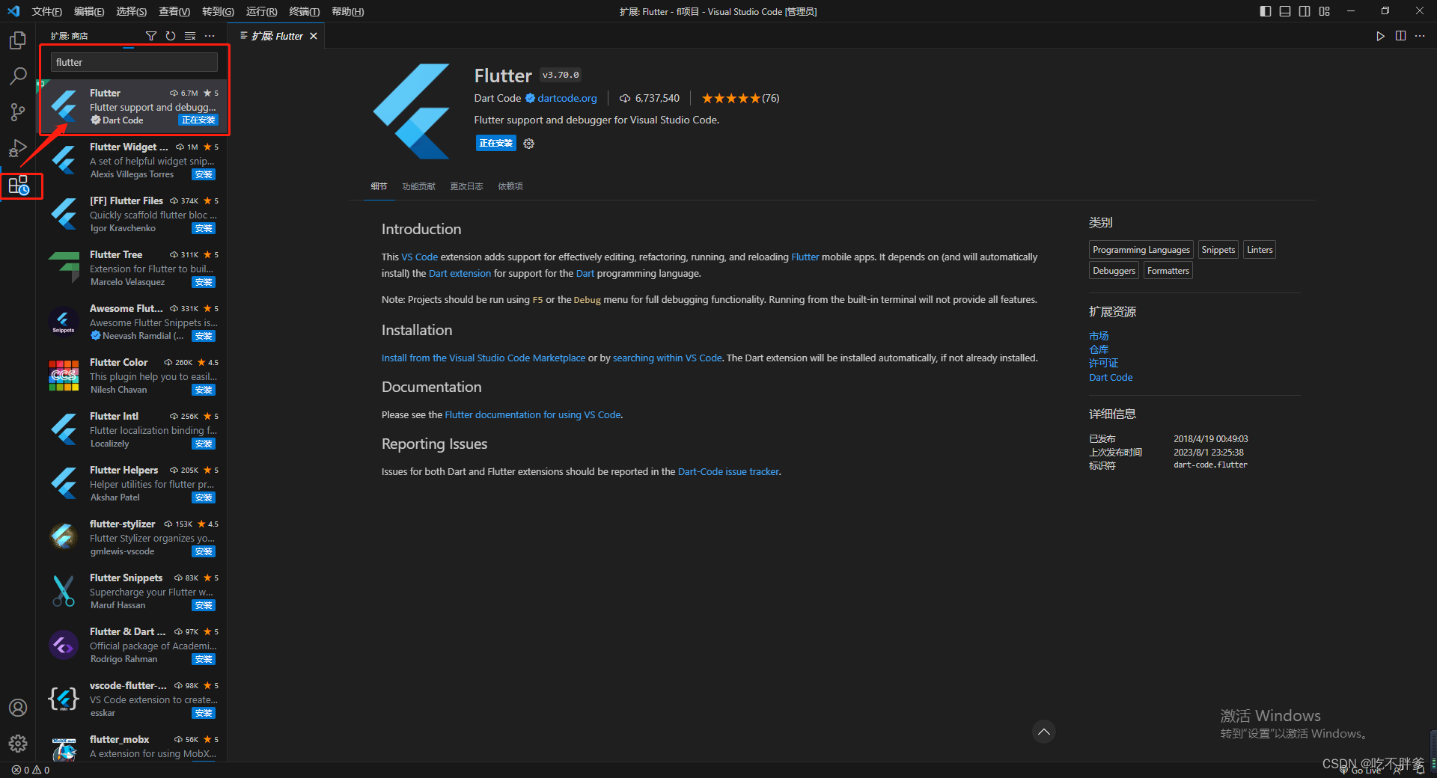
Task: Toggle the bottom panel layout icon
Action: point(1285,11)
